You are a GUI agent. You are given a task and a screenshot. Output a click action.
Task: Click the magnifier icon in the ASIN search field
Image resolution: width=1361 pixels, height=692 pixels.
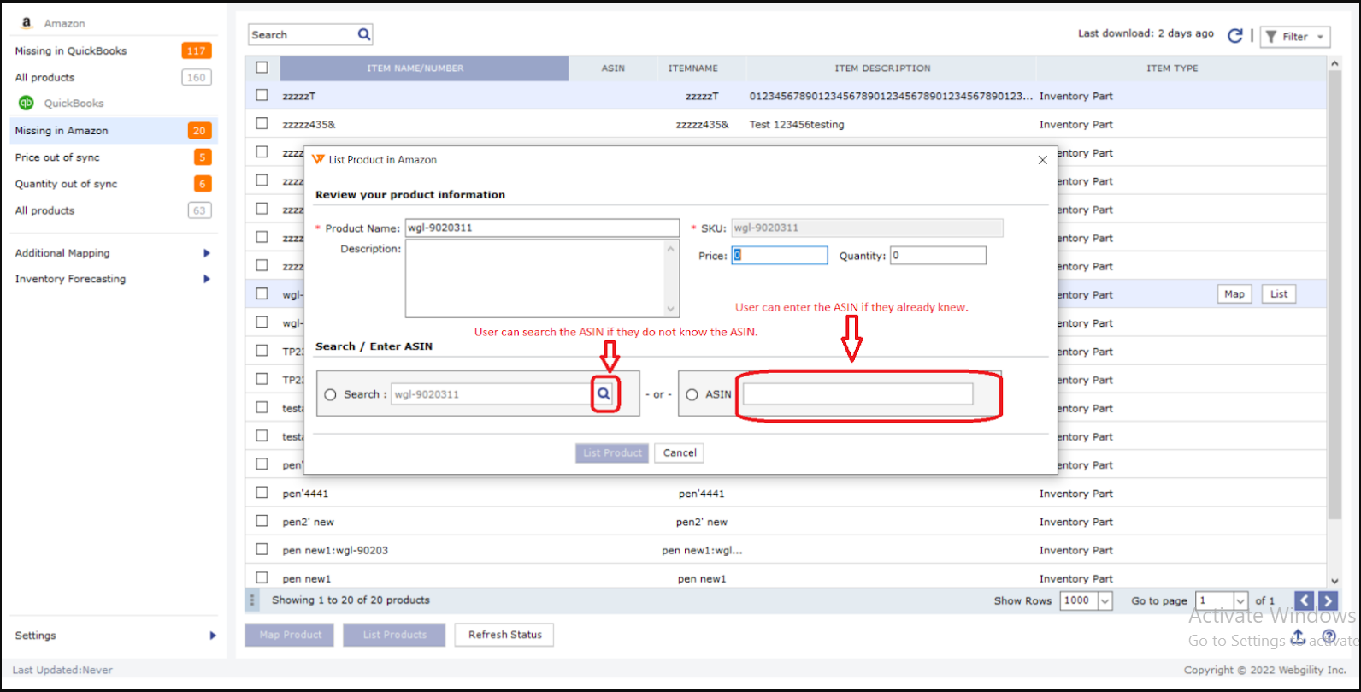click(x=604, y=394)
